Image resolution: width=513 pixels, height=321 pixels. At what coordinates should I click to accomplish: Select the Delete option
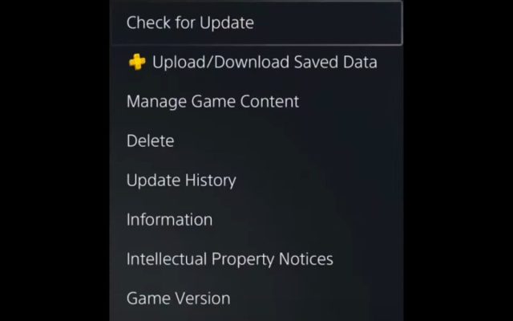coord(257,140)
